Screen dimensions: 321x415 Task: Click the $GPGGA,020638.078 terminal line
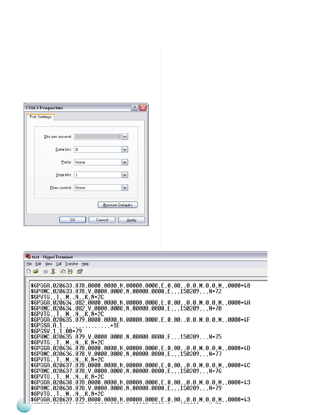tap(140, 382)
